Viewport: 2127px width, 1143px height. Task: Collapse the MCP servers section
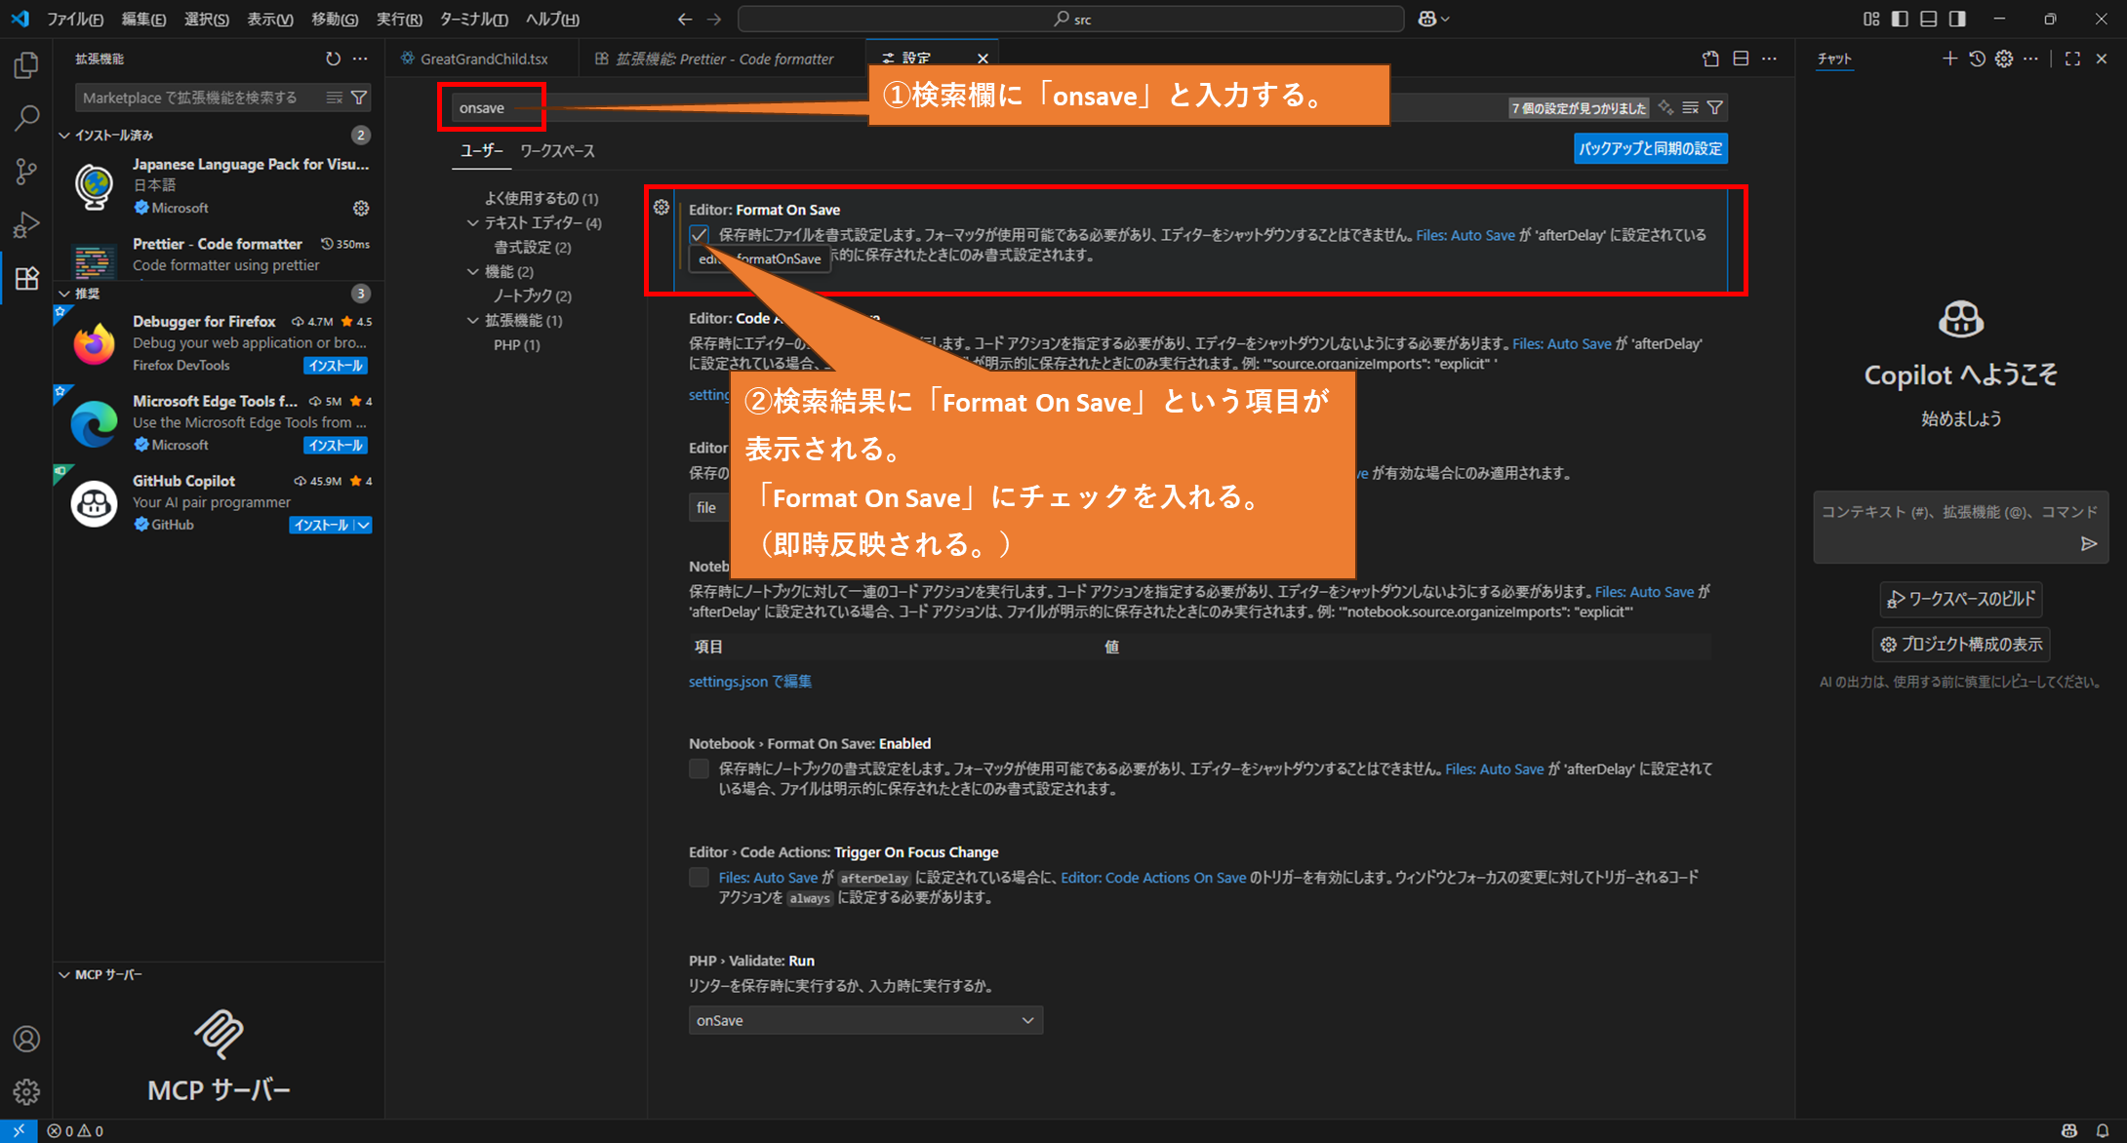click(x=64, y=974)
